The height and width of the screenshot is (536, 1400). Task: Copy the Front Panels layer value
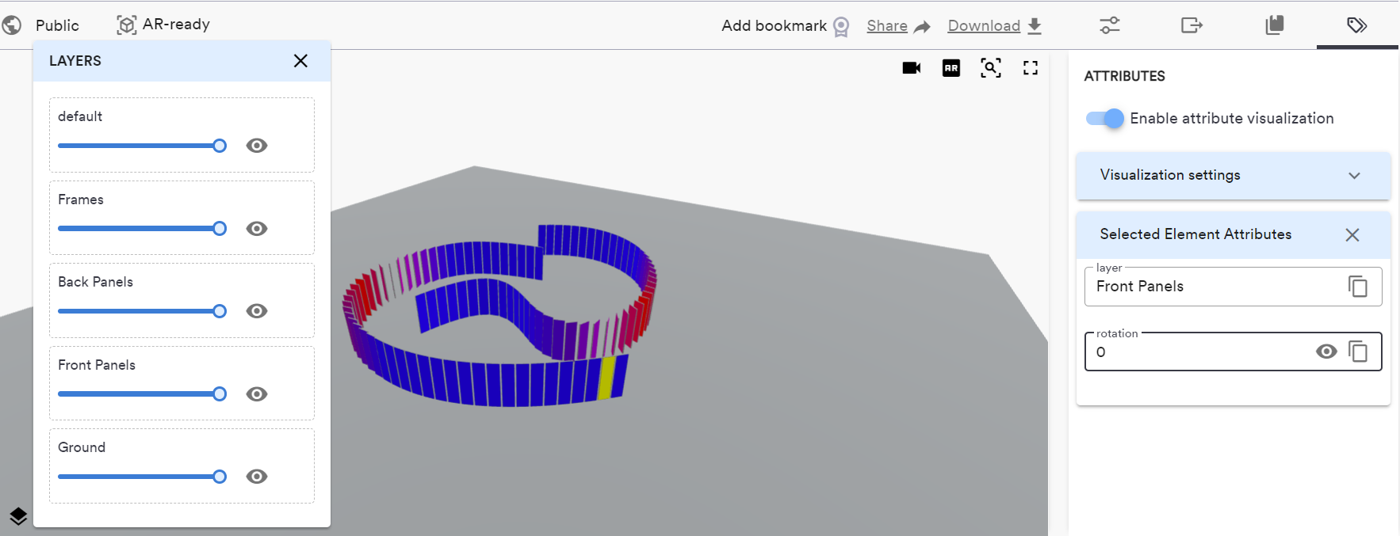(x=1358, y=287)
